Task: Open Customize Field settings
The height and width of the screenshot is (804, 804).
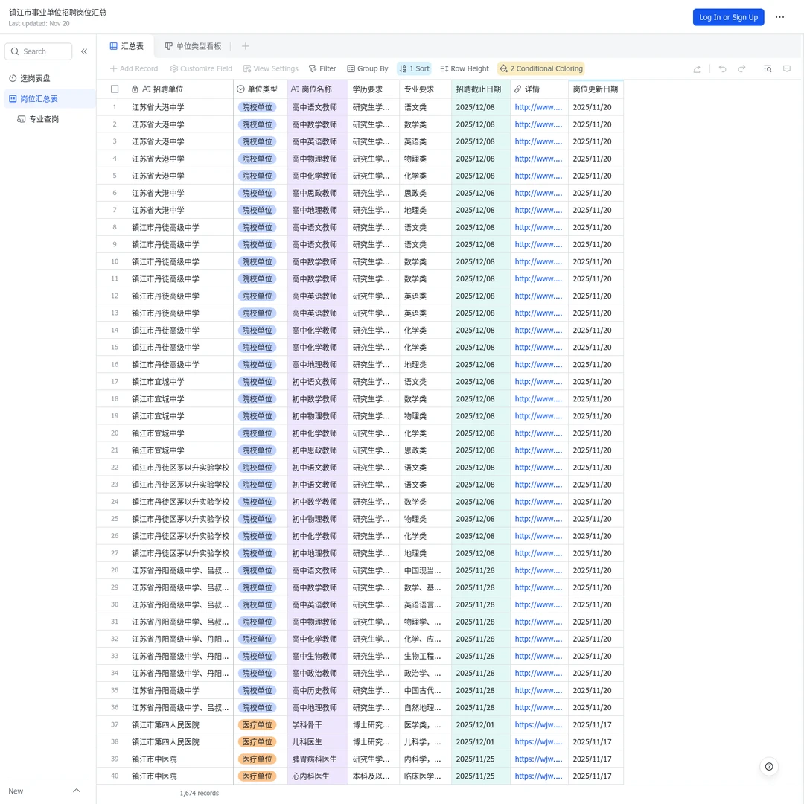Action: pos(201,68)
